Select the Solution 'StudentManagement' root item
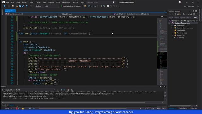The height and width of the screenshot is (114, 202). pyautogui.click(x=183, y=21)
